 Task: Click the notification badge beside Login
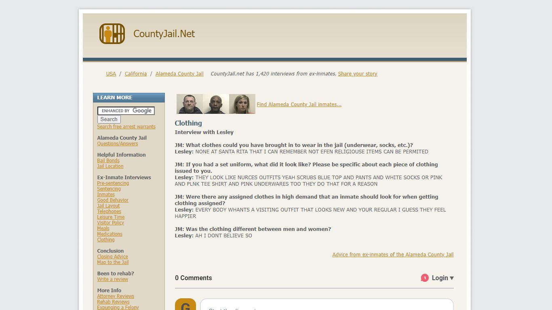pyautogui.click(x=424, y=278)
